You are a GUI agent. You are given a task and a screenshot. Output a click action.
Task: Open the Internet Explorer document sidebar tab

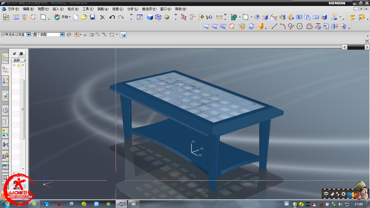coord(5,96)
